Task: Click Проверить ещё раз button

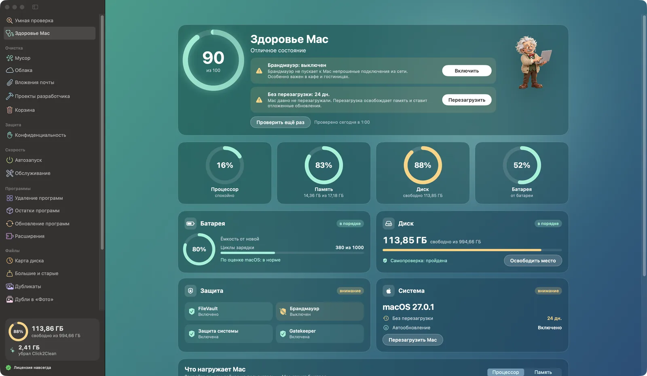Action: [280, 122]
